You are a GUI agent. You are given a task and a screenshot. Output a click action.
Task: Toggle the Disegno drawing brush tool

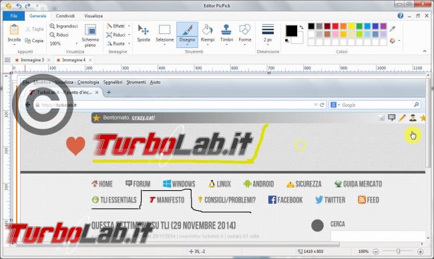(187, 35)
